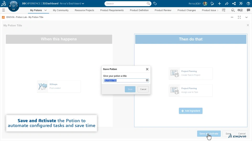Image resolution: width=252 pixels, height=141 pixels.
Task: Expand the widget options chevron
Action: (246, 17)
